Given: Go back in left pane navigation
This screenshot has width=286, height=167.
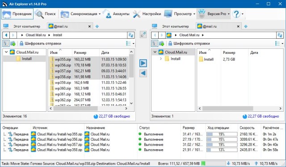Looking at the screenshot, I should [x=6, y=35].
